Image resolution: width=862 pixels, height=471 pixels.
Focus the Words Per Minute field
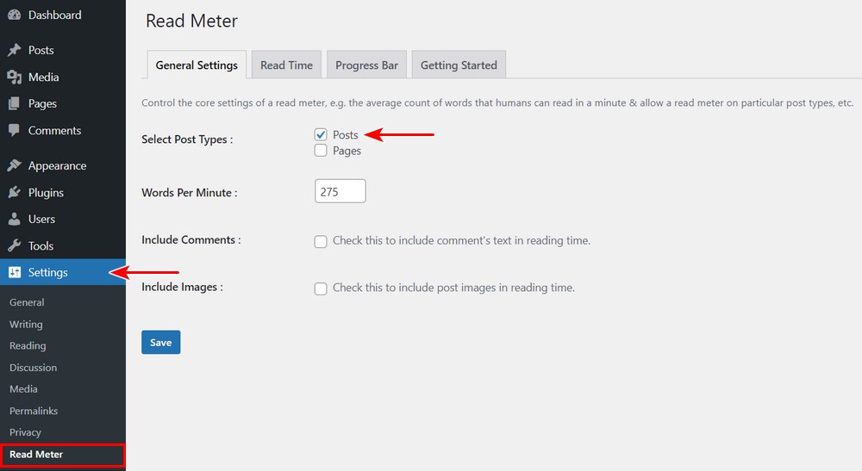pos(340,191)
